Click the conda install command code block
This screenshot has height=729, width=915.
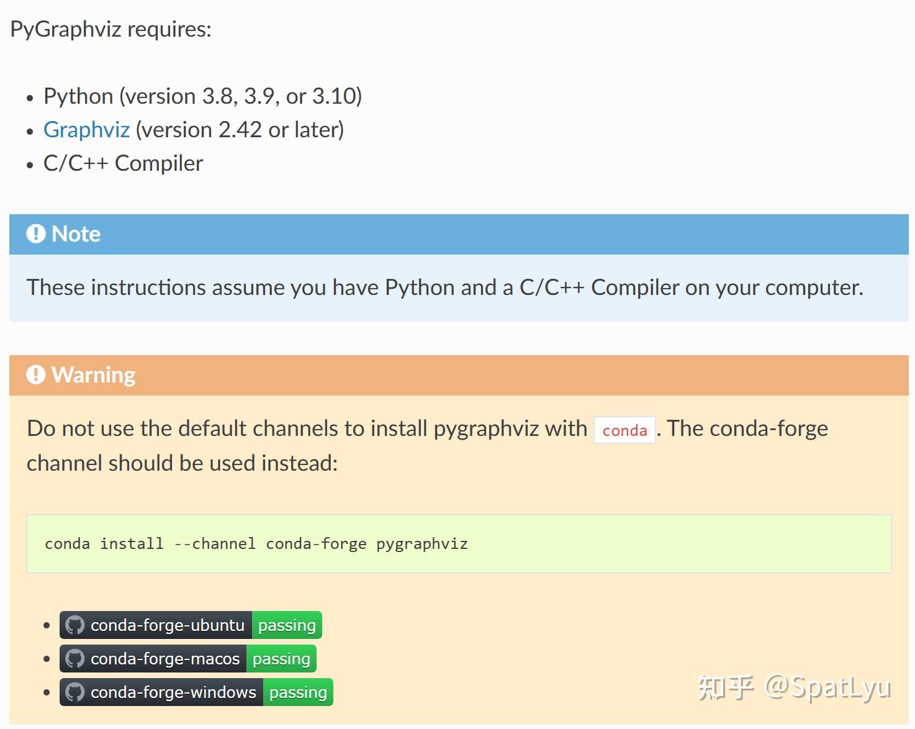459,544
